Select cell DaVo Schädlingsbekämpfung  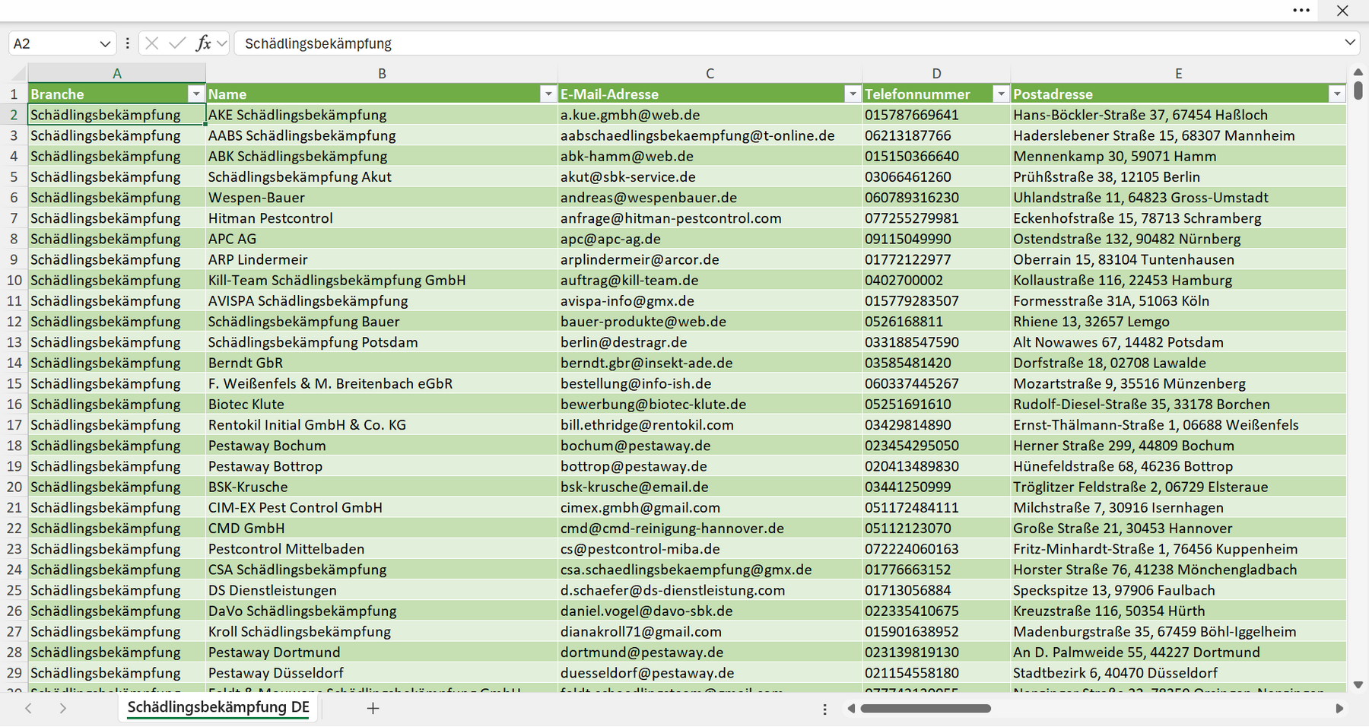pos(382,611)
